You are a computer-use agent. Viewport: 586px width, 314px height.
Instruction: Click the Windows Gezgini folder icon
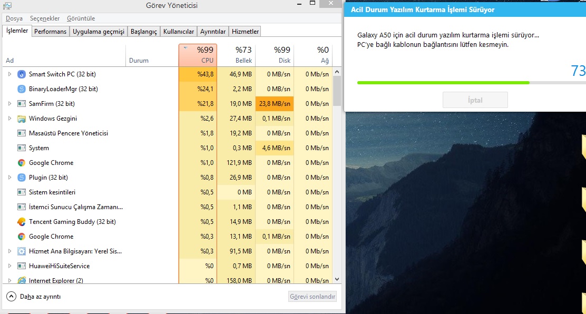(x=22, y=119)
